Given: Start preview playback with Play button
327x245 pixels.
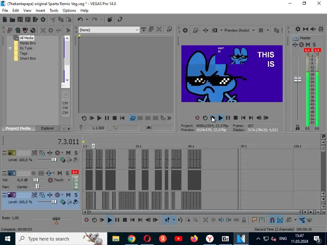Looking at the screenshot, I should [x=220, y=118].
